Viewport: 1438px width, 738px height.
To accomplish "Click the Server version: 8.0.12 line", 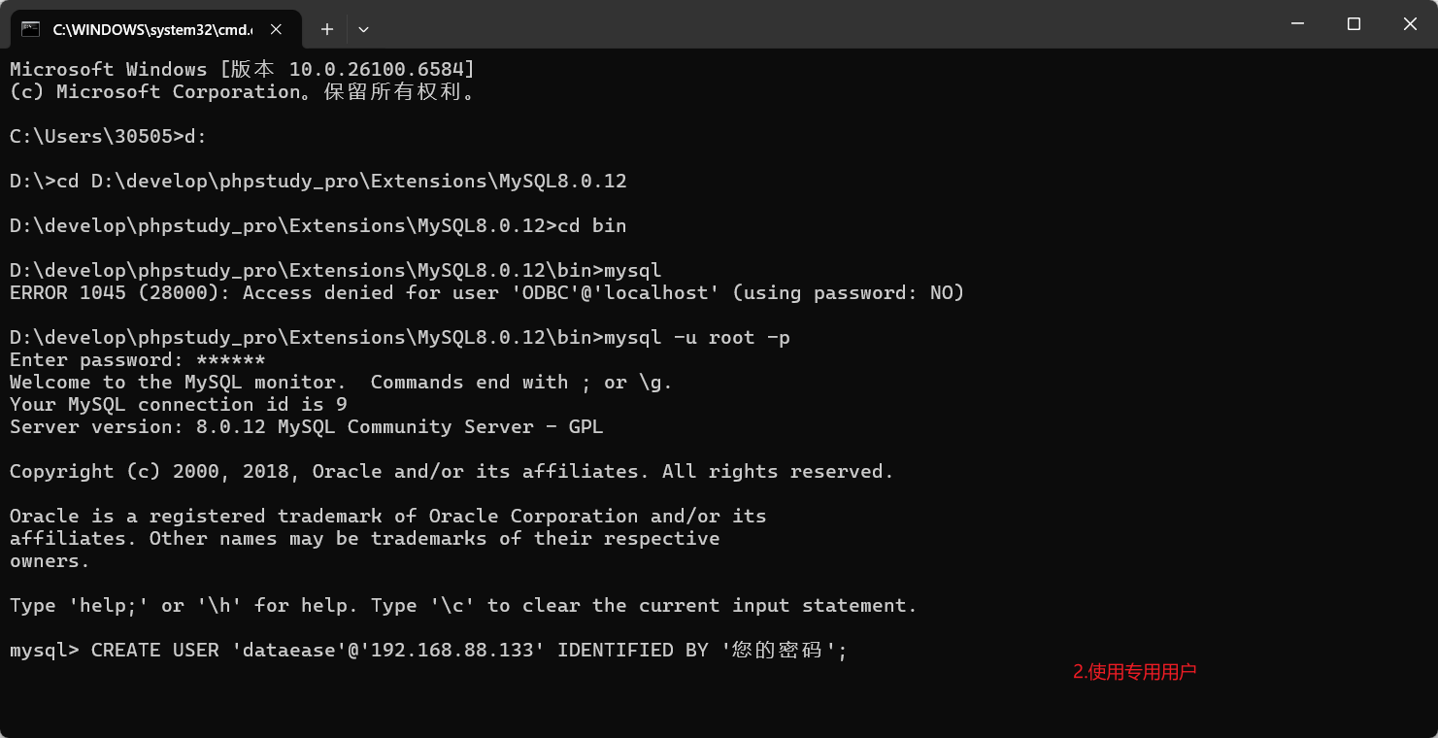I will tap(306, 426).
